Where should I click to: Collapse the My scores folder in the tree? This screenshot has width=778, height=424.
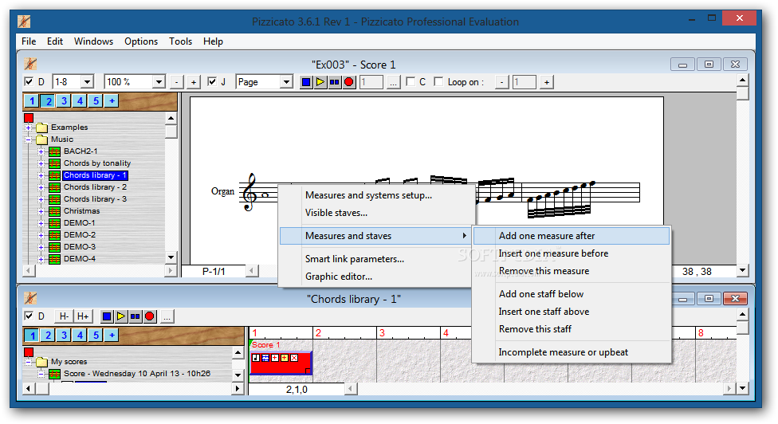(28, 362)
